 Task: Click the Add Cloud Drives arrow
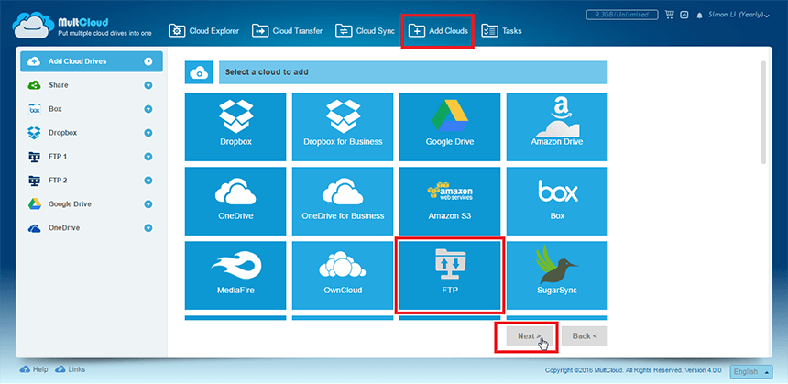point(148,61)
